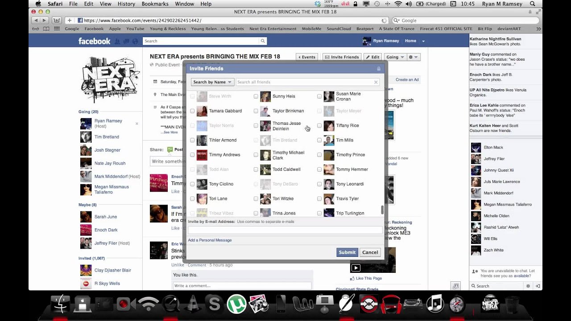Show more bookmarks overflow chevron

[538, 29]
